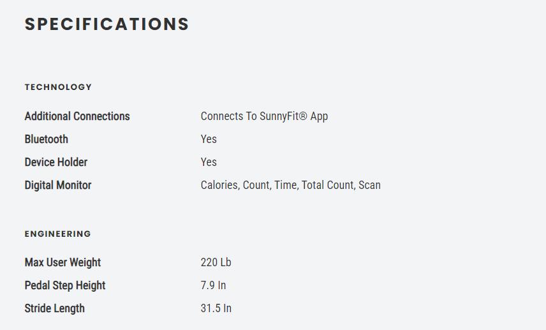Select the Bluetooth spec label

[46, 139]
